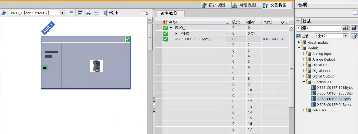Click the catalog profile icon beside filter dropdown
Image resolution: width=358 pixels, height=134 pixels.
pyautogui.click(x=353, y=36)
